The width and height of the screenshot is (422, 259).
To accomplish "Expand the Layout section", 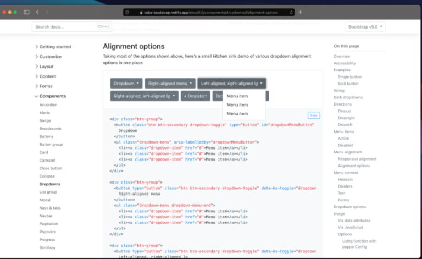I will click(44, 67).
